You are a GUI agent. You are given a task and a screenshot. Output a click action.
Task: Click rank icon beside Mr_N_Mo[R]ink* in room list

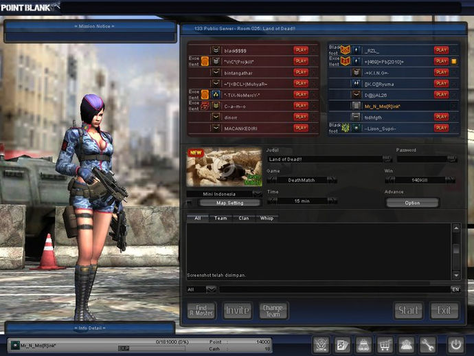357,106
